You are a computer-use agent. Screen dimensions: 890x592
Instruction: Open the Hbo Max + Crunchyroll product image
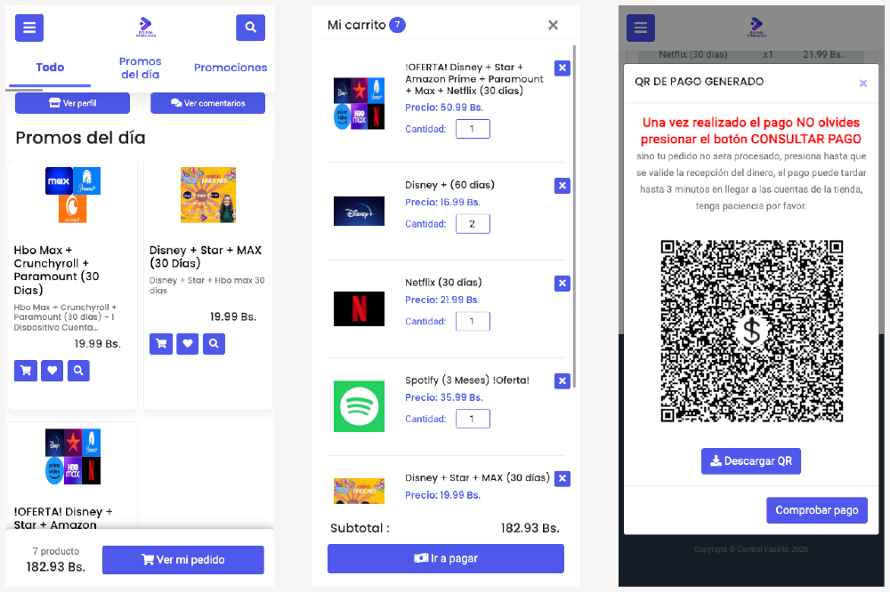click(73, 195)
